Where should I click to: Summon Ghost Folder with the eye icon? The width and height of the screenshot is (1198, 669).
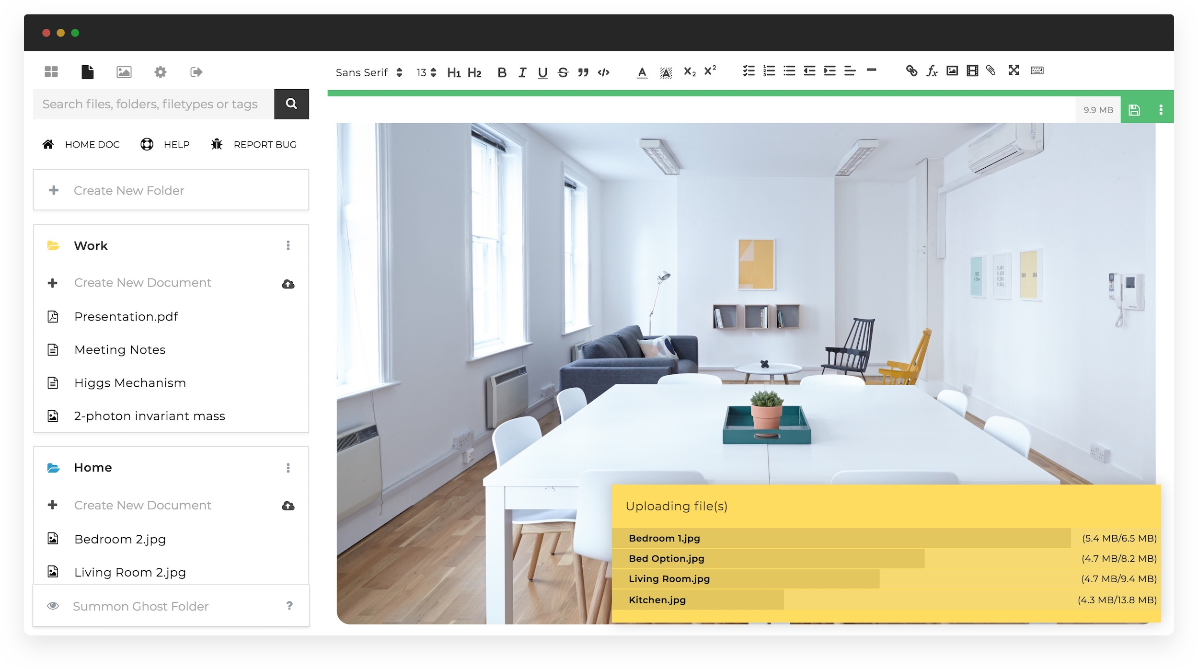pyautogui.click(x=53, y=606)
